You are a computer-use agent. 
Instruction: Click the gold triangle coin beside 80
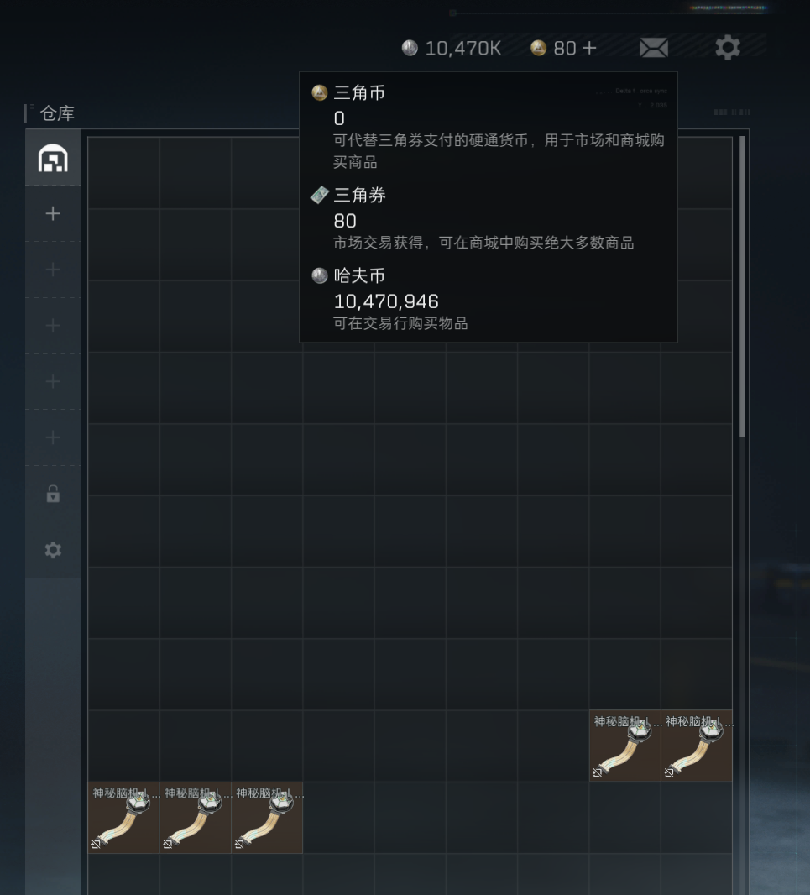[538, 48]
